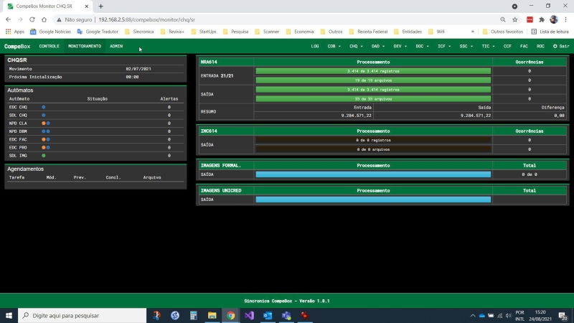The height and width of the screenshot is (323, 574).
Task: Bookmark this page with the star icon
Action: point(514,19)
